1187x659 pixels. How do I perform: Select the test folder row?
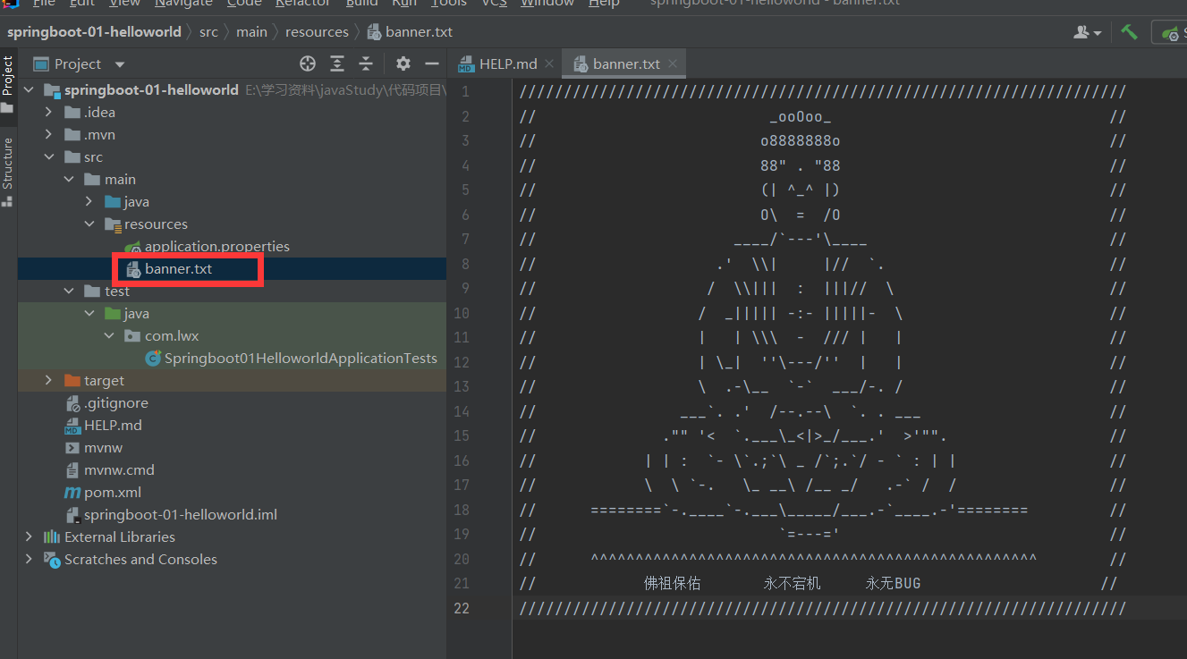point(233,291)
